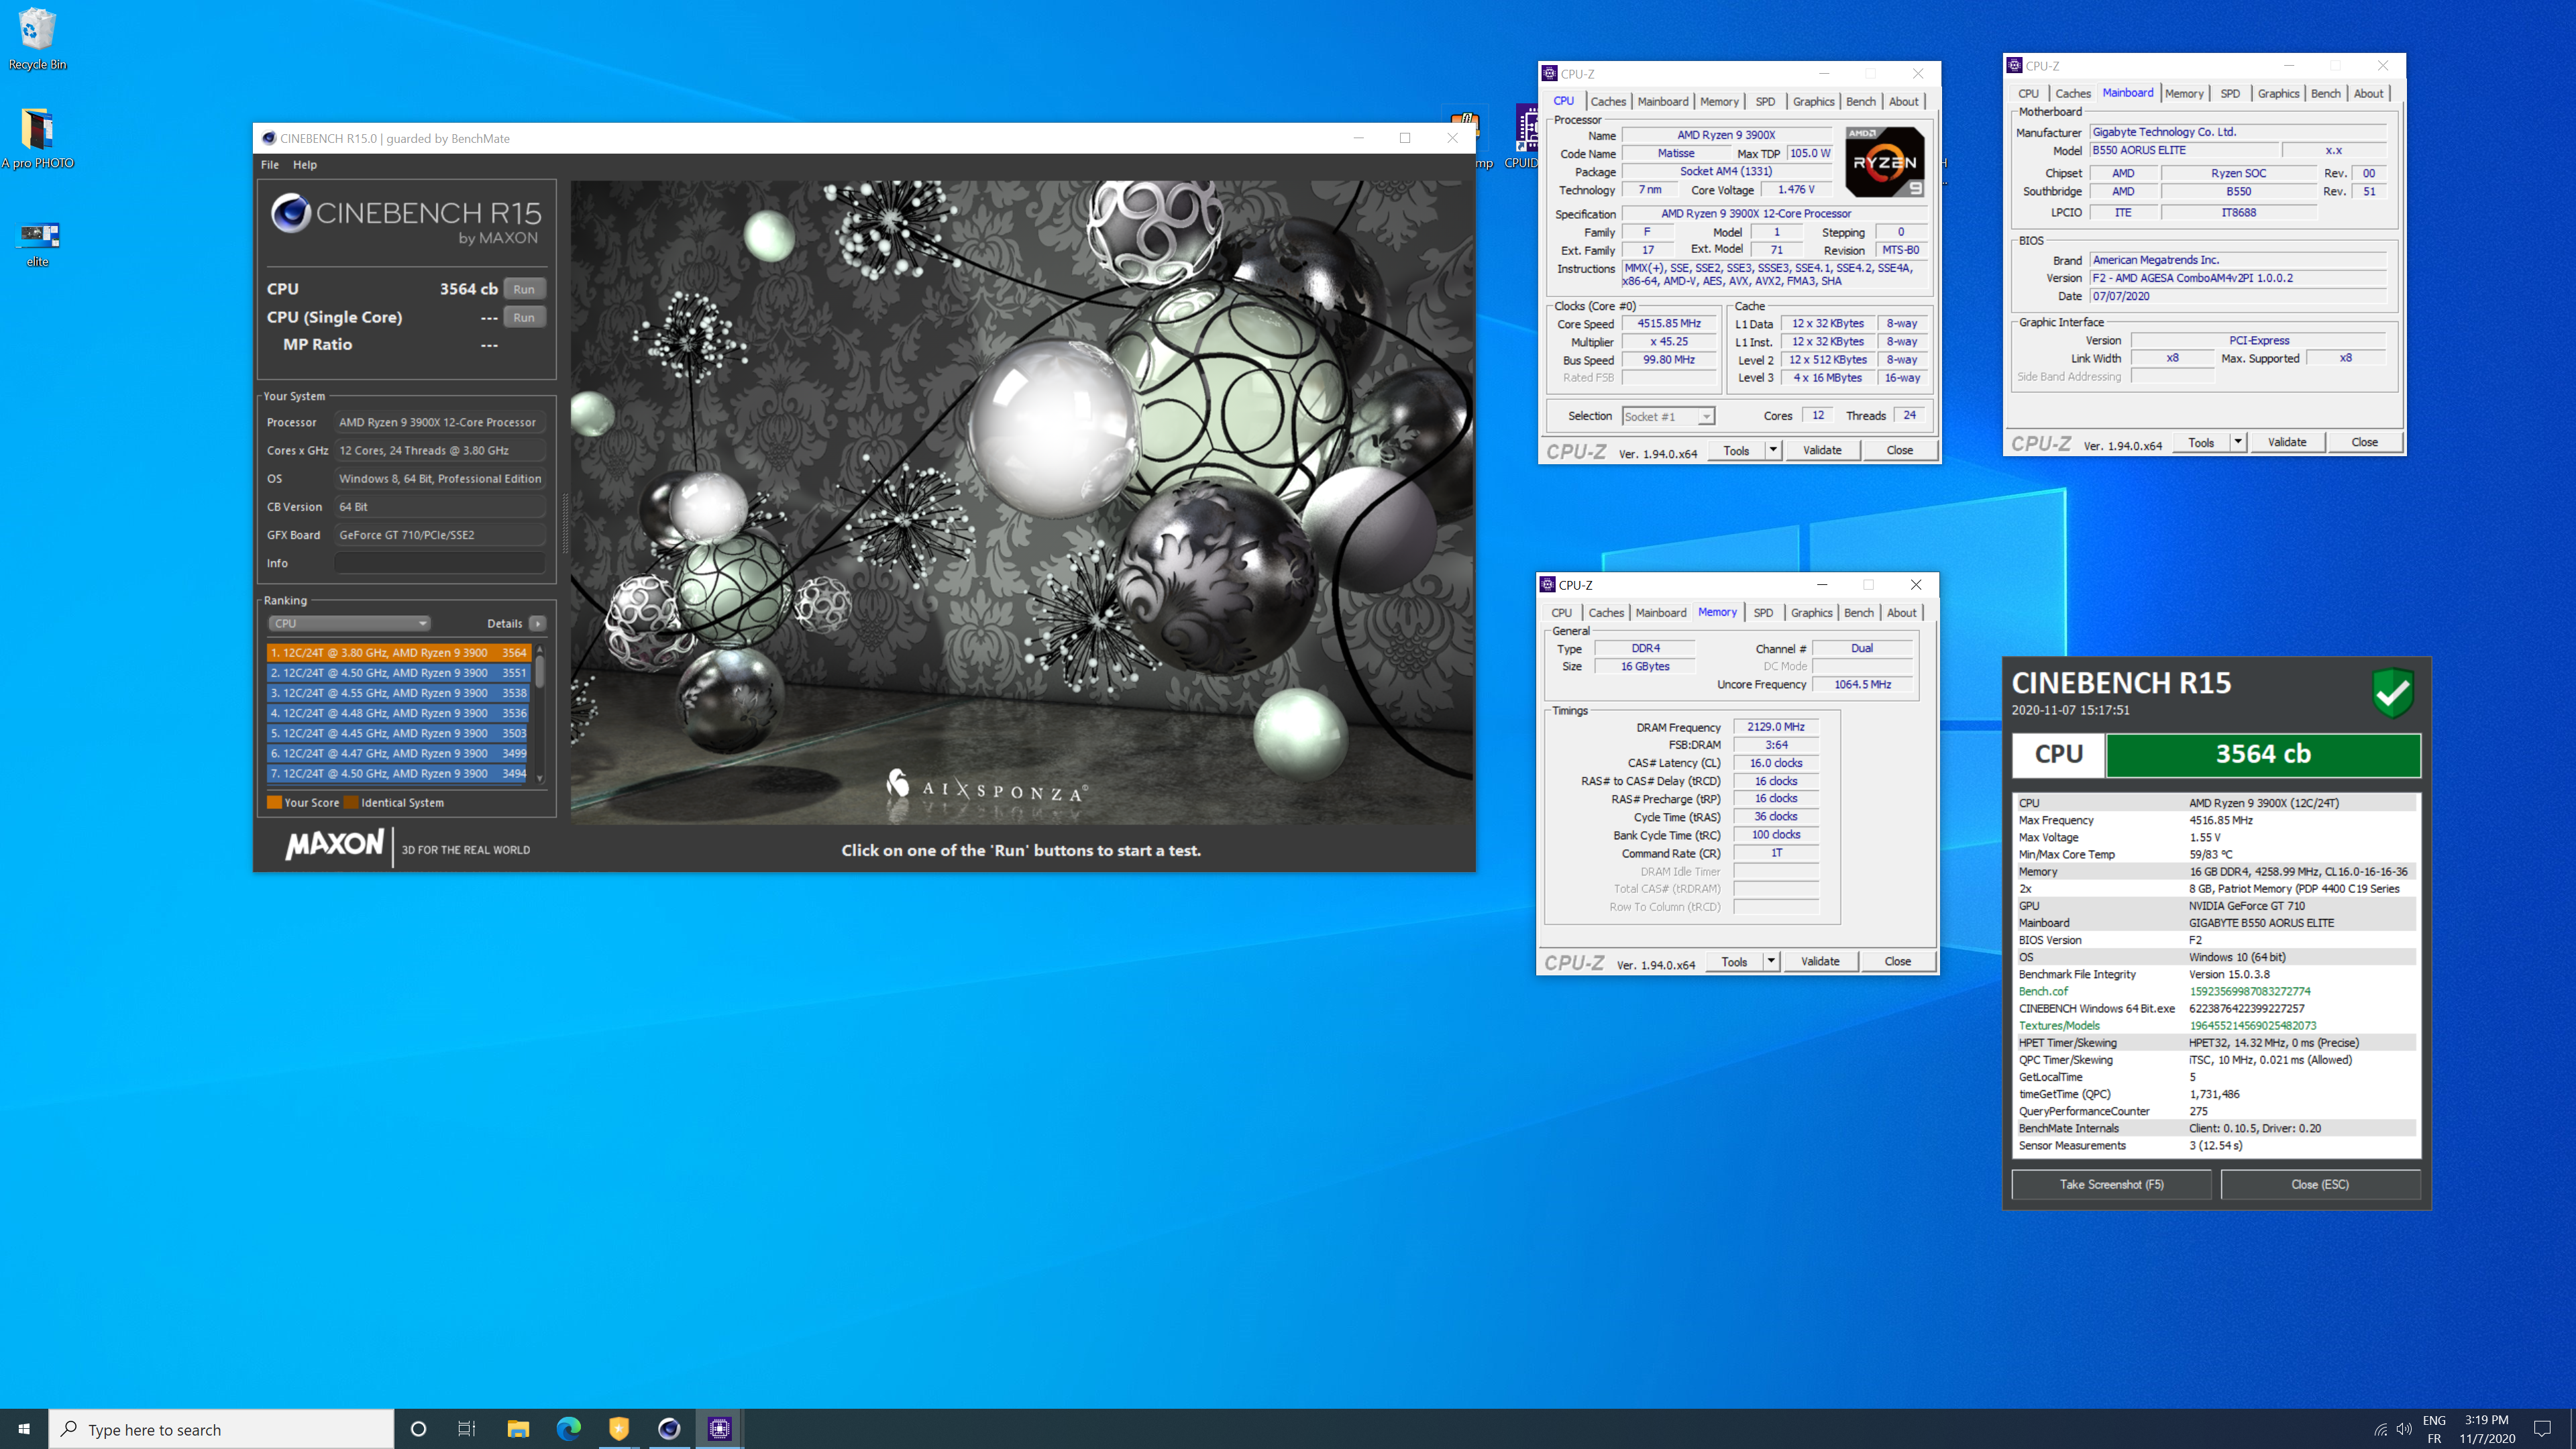Open the CPUID desktop icon behind Cinebench
This screenshot has height=1449, width=2576.
tap(1526, 137)
